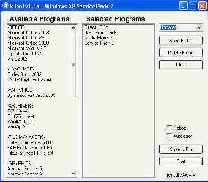The height and width of the screenshot is (182, 208).
Task: Click the Save Profile button
Action: point(181,41)
